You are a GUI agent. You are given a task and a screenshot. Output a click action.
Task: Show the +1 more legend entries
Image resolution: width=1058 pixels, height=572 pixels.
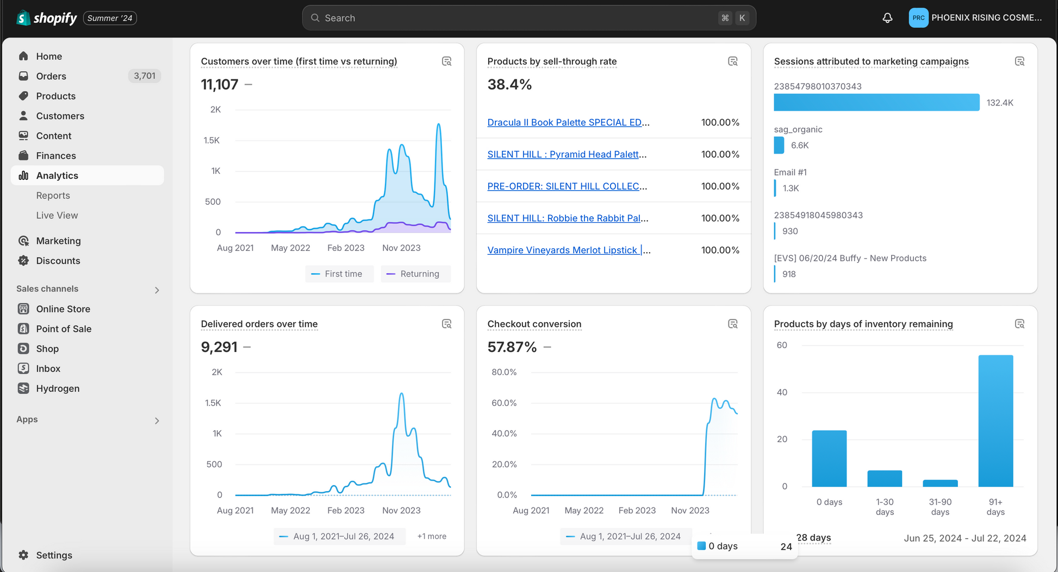(432, 536)
